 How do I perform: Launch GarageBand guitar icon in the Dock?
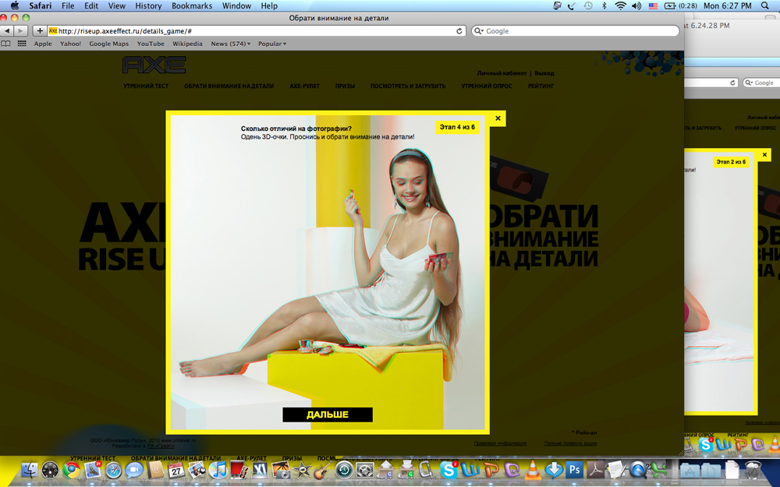(322, 470)
